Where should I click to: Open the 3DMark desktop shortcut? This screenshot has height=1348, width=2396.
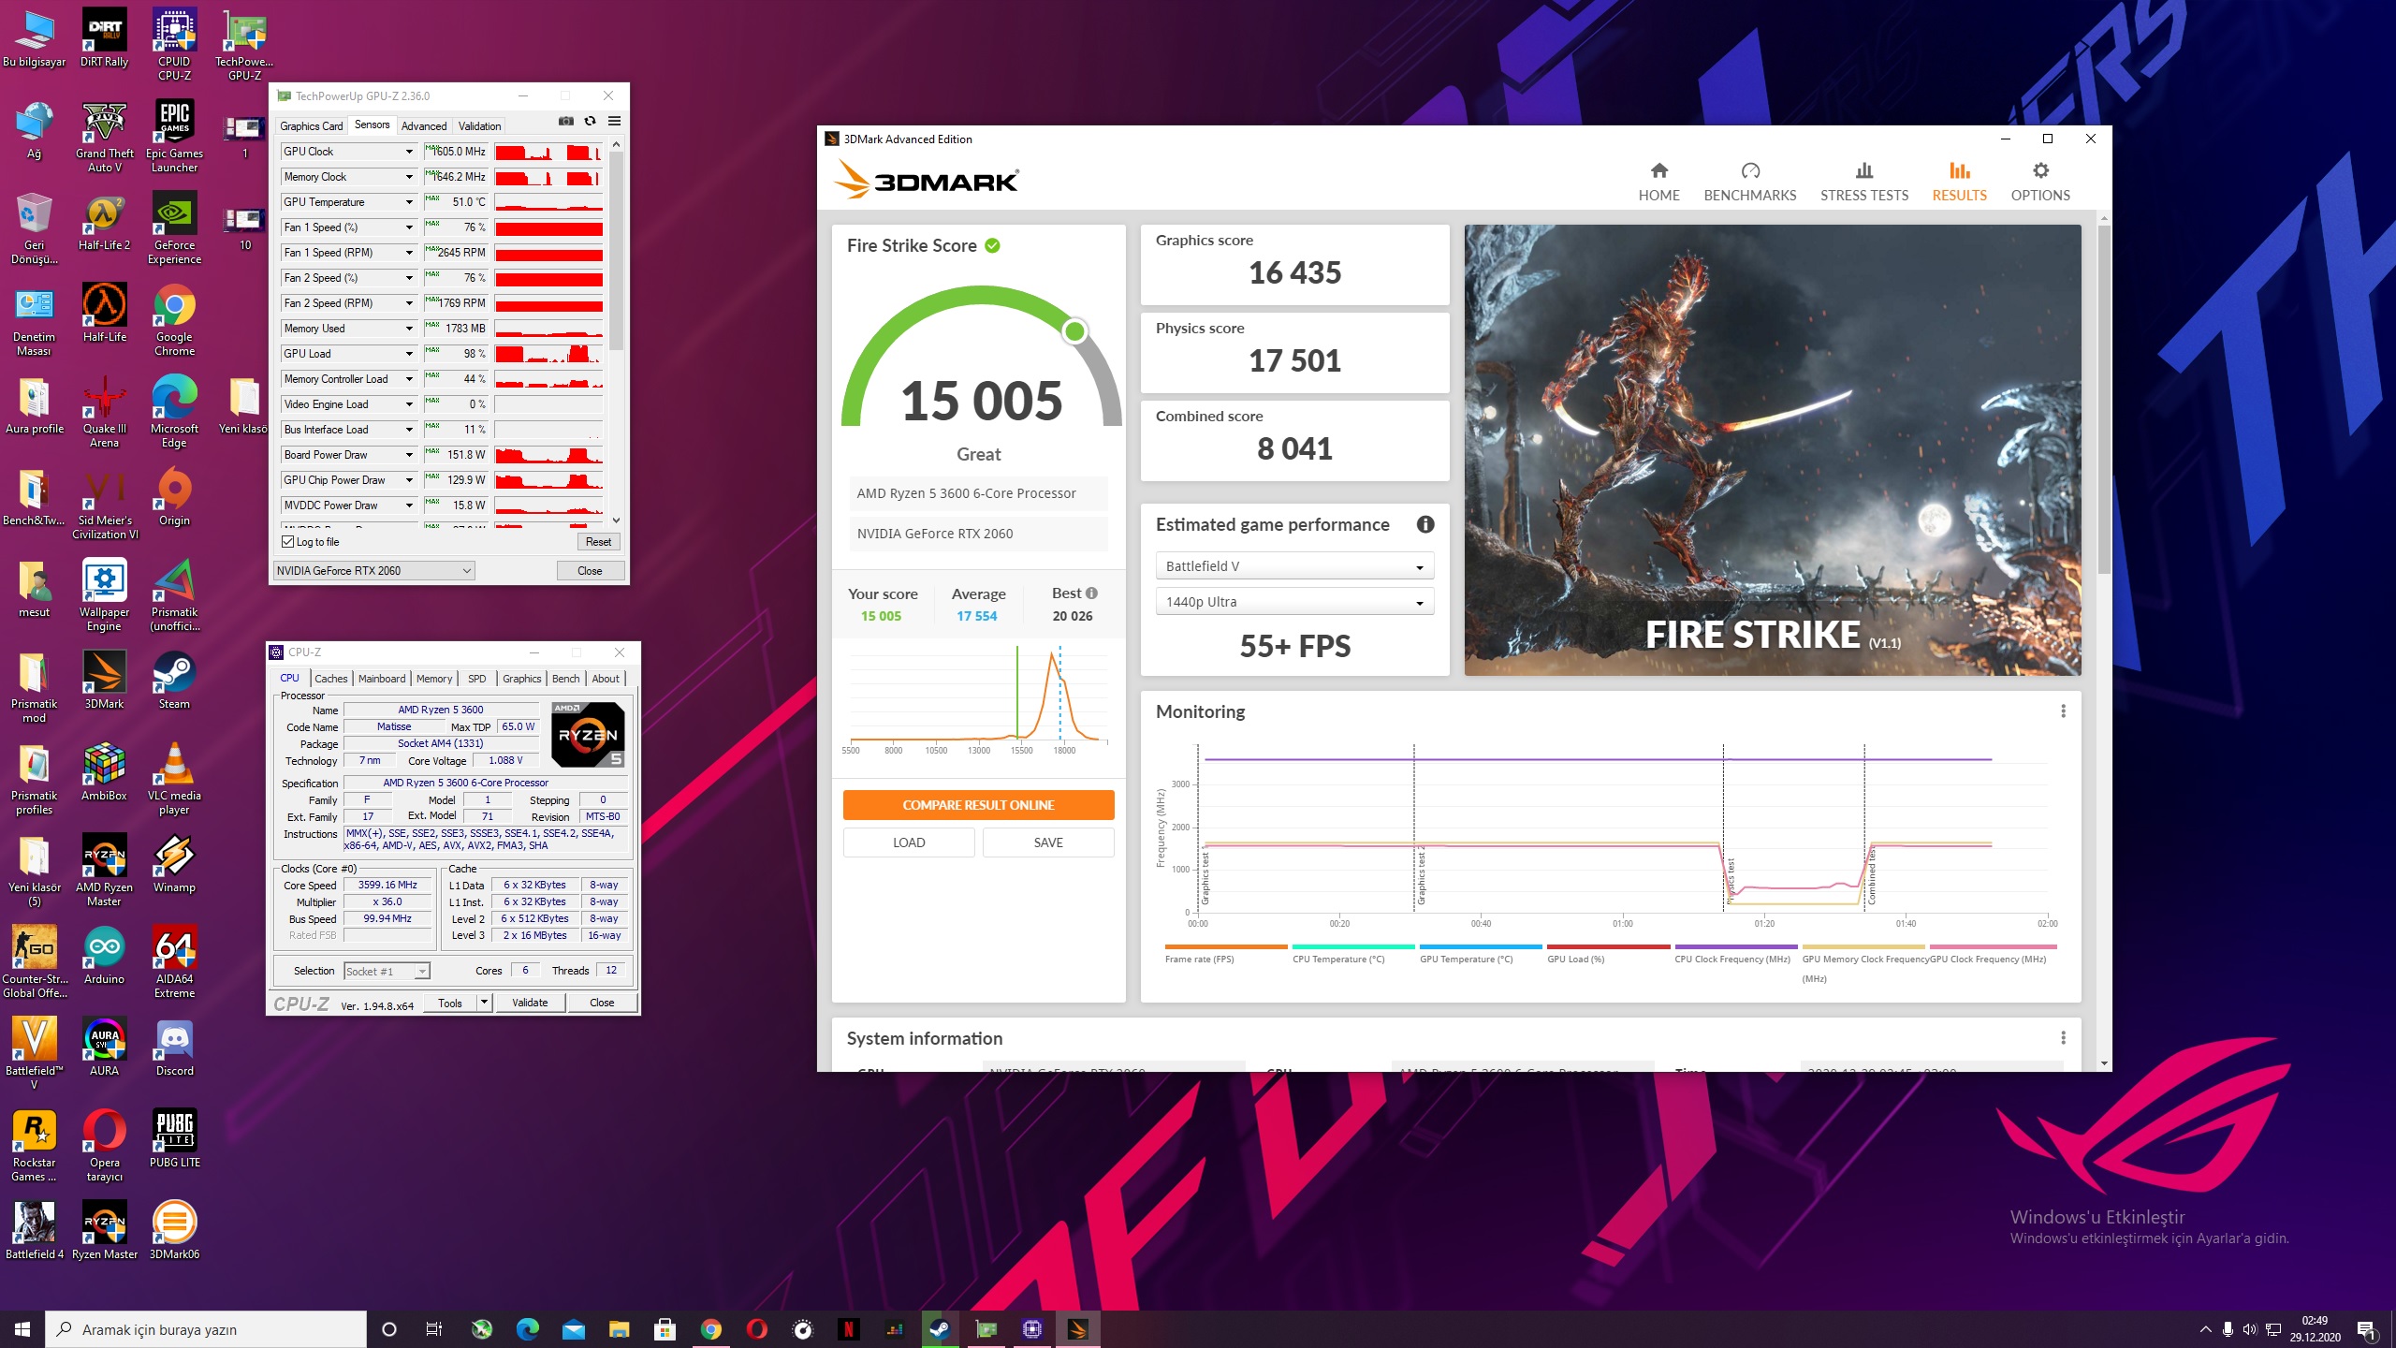tap(104, 680)
